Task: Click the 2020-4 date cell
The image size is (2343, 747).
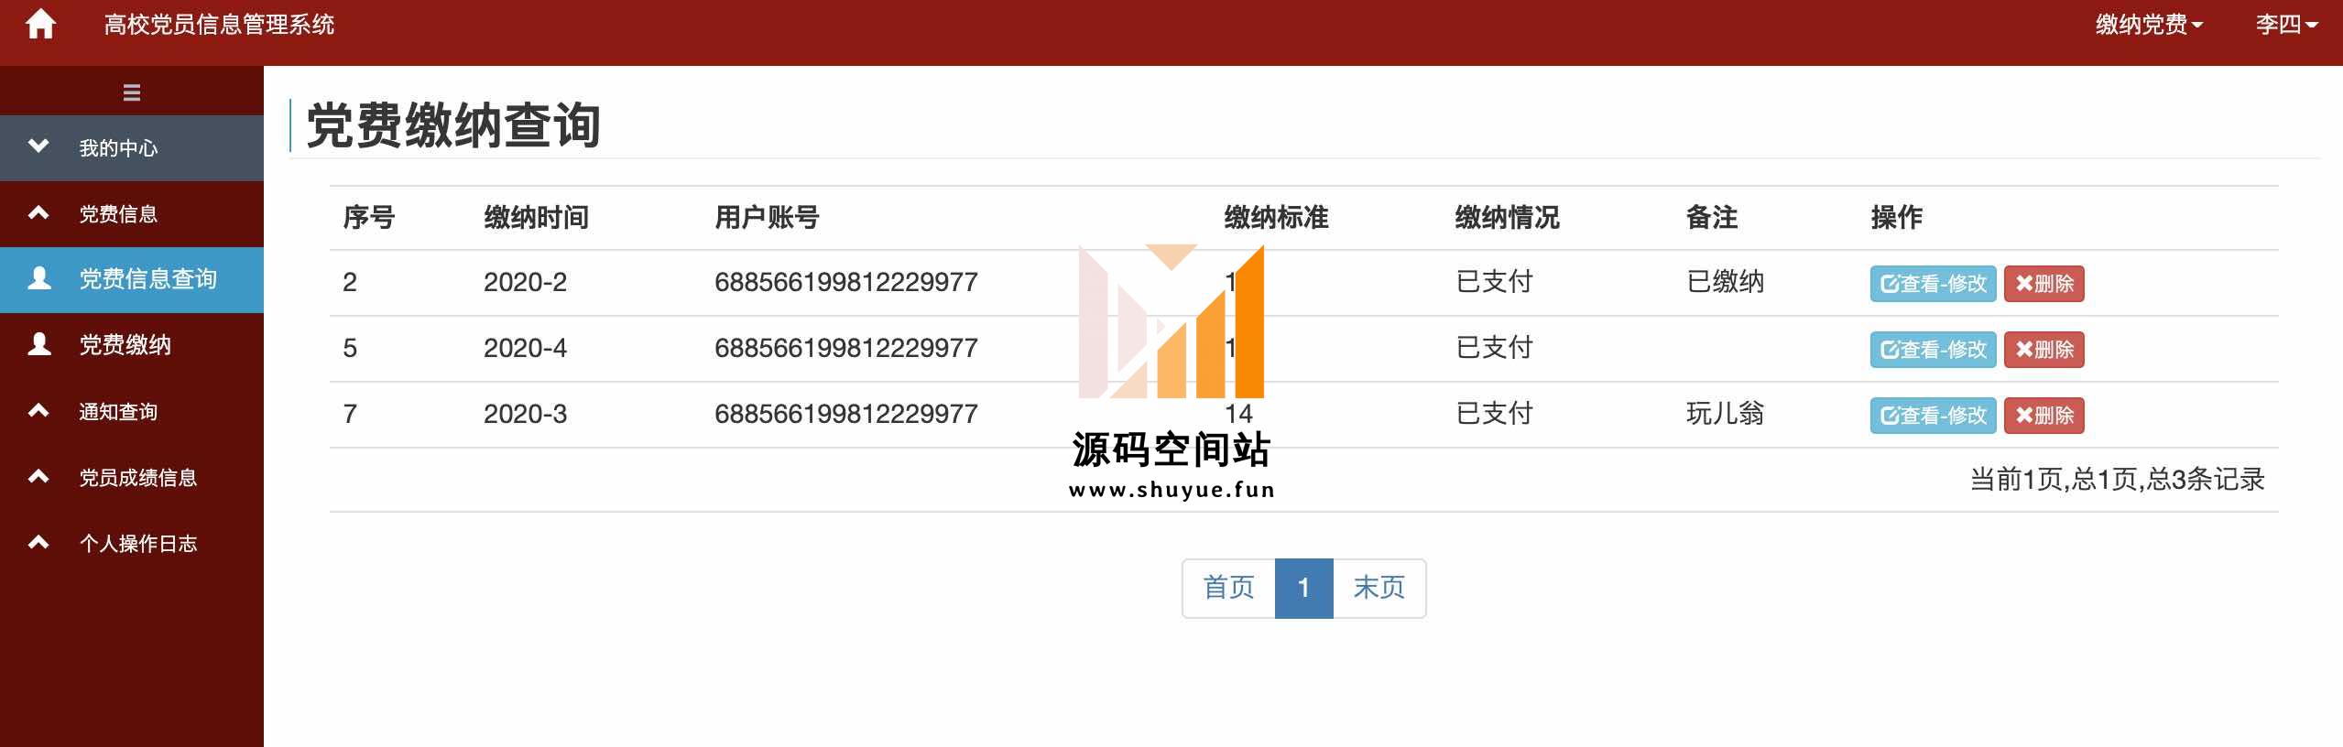Action: click(x=525, y=348)
